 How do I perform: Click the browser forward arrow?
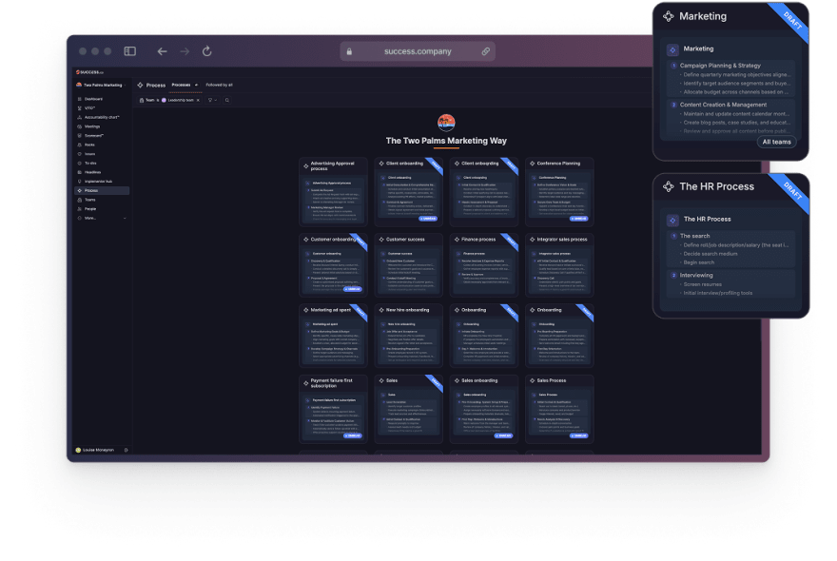[185, 51]
